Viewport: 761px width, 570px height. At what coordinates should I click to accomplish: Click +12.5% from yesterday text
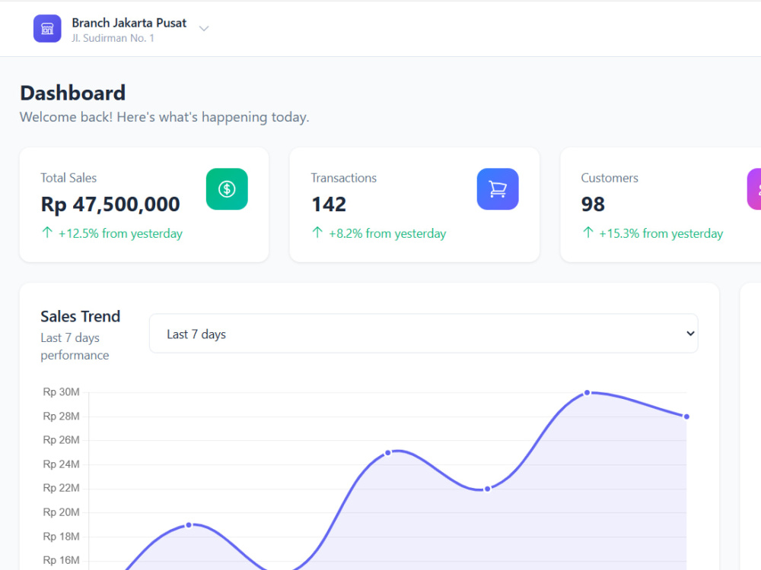coord(120,233)
